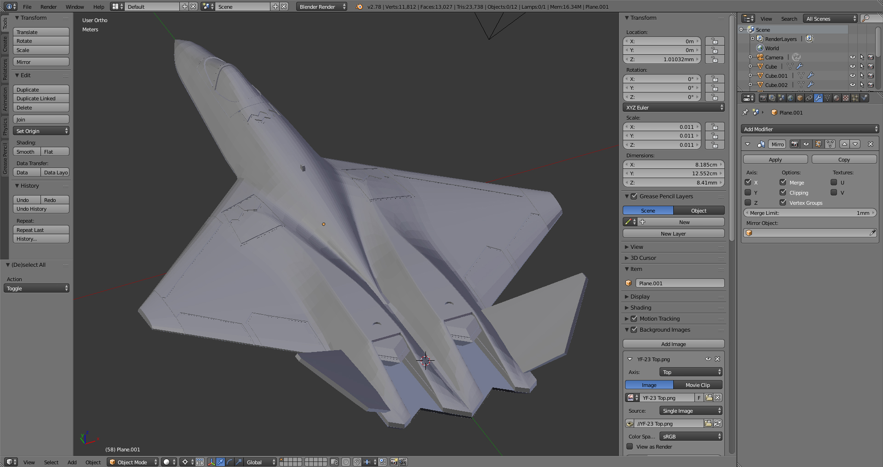Open the Particles properties tab
This screenshot has height=467, width=883.
[855, 98]
